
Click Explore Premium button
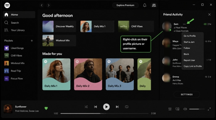tap(125, 5)
